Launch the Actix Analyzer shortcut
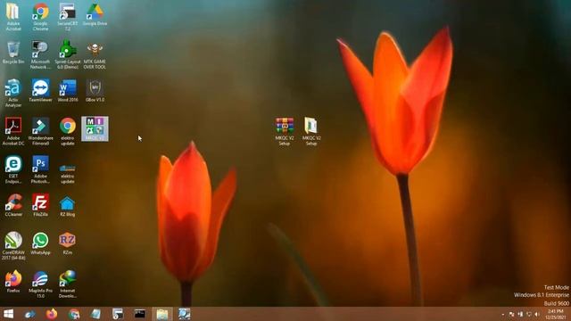This screenshot has width=571, height=321. pos(13,93)
